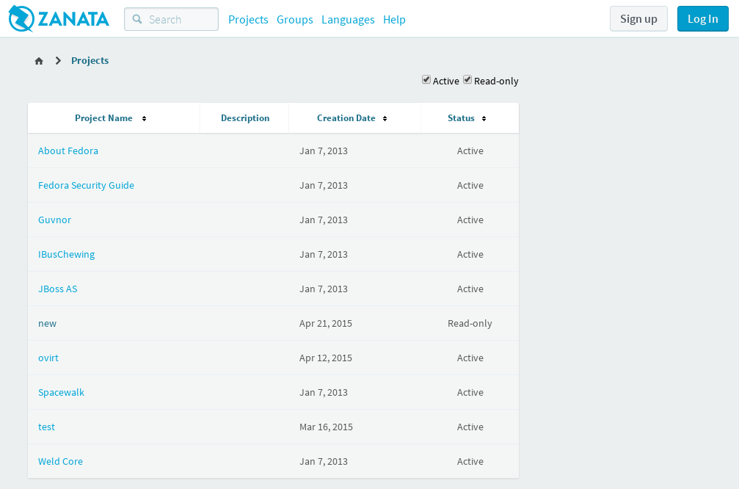
Task: Open the Weld Core project
Action: (60, 461)
